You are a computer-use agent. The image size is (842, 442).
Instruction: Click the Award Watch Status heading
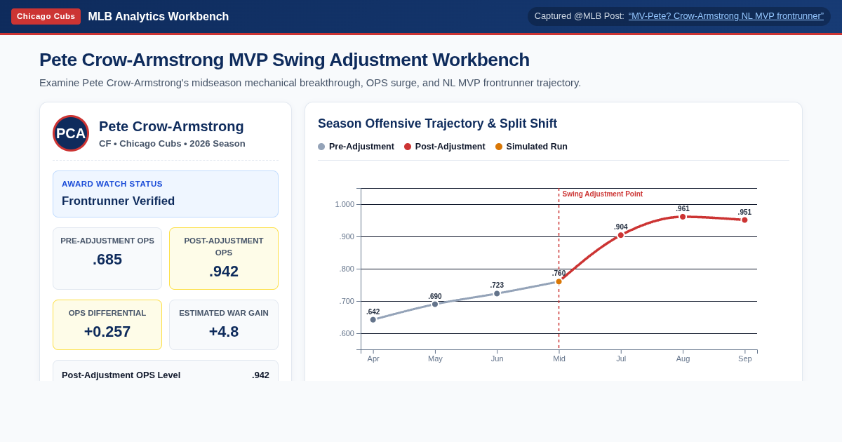(x=112, y=184)
